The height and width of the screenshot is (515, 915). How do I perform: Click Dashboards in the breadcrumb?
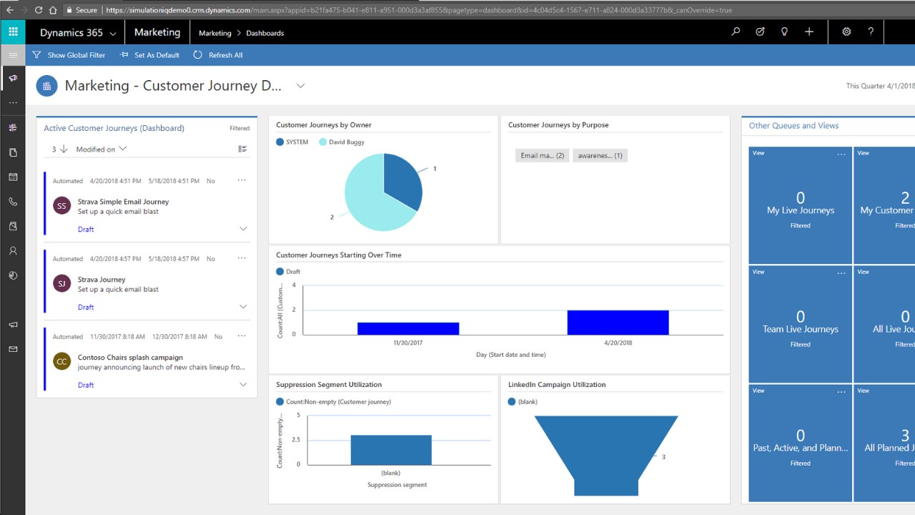click(x=265, y=33)
